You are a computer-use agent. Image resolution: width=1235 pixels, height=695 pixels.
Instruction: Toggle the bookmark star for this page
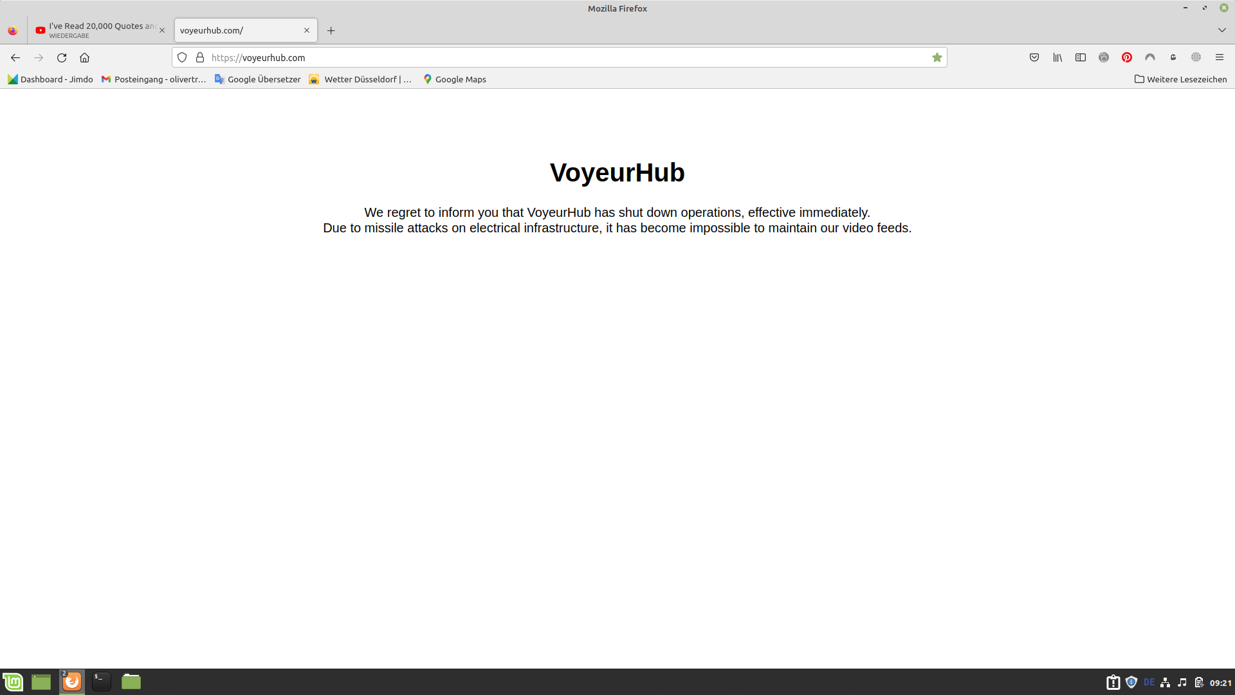pyautogui.click(x=937, y=57)
